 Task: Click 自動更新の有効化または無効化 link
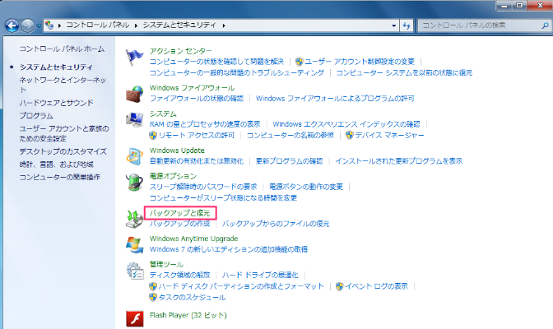[197, 161]
